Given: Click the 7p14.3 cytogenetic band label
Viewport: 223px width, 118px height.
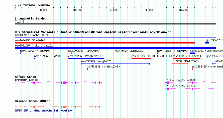Looking at the screenshot, I should (20, 21).
